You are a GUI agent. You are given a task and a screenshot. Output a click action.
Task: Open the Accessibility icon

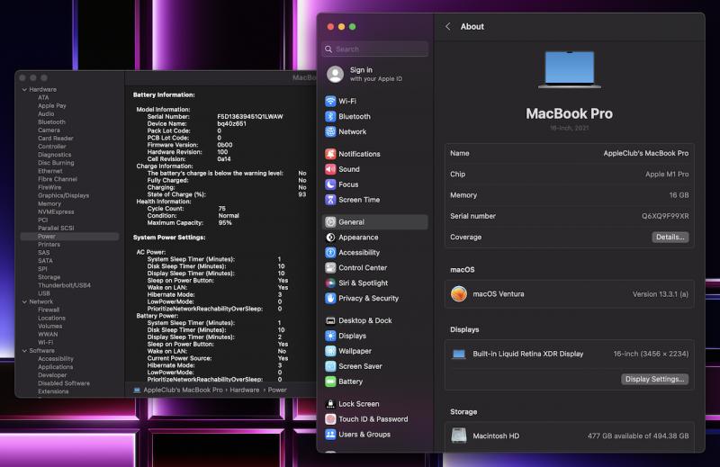pyautogui.click(x=330, y=253)
